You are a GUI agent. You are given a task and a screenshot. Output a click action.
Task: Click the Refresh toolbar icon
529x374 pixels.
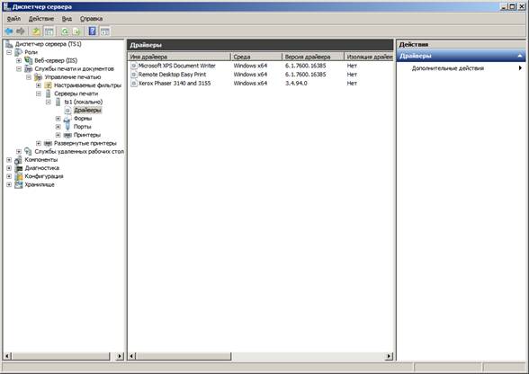(65, 31)
